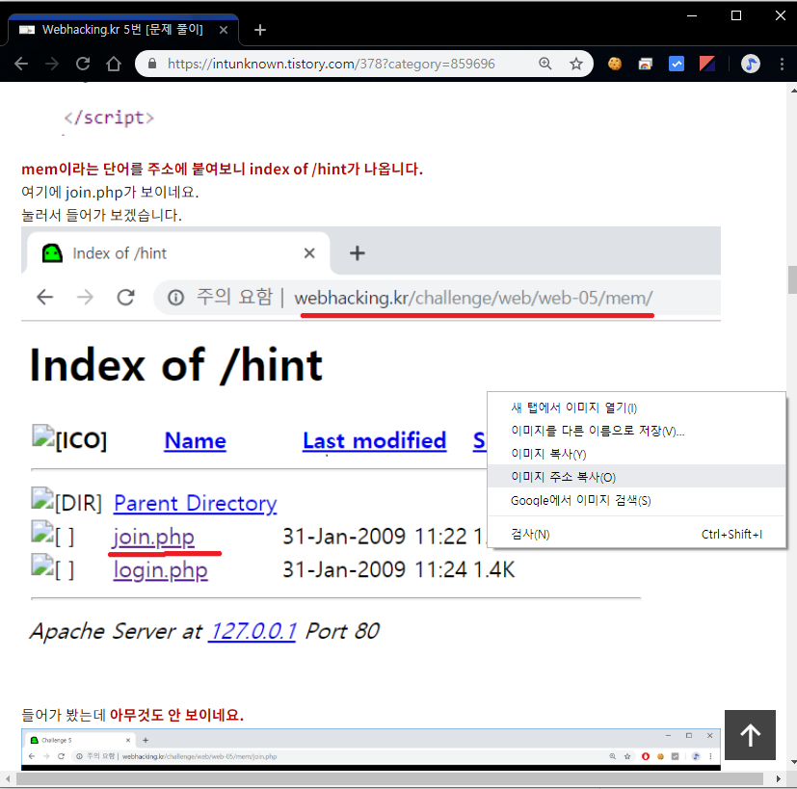Click text 여기에 join.php가 보이네요.
This screenshot has height=789, width=797.
pyautogui.click(x=110, y=192)
